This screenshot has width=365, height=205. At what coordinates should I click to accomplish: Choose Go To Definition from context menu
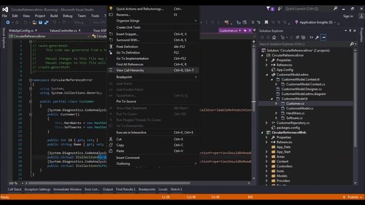coord(153,52)
